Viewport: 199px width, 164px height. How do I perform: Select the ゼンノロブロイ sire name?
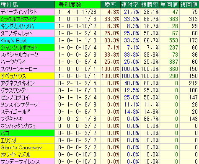pos(15,98)
